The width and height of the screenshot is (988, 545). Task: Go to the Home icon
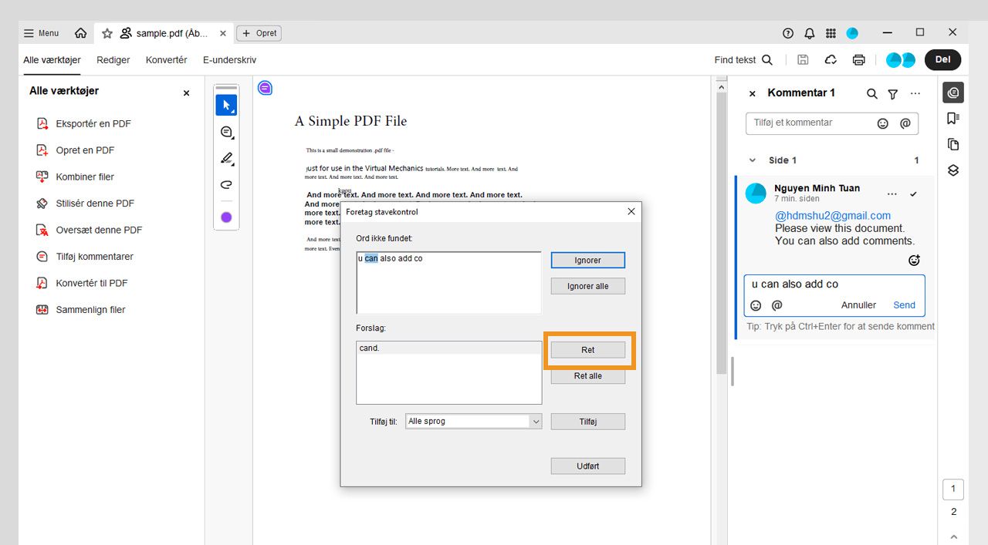[80, 33]
